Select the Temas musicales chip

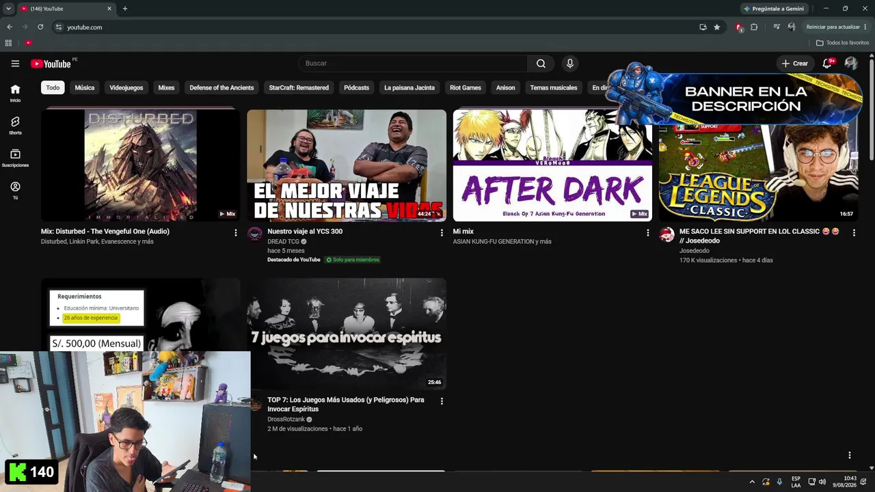tap(554, 87)
